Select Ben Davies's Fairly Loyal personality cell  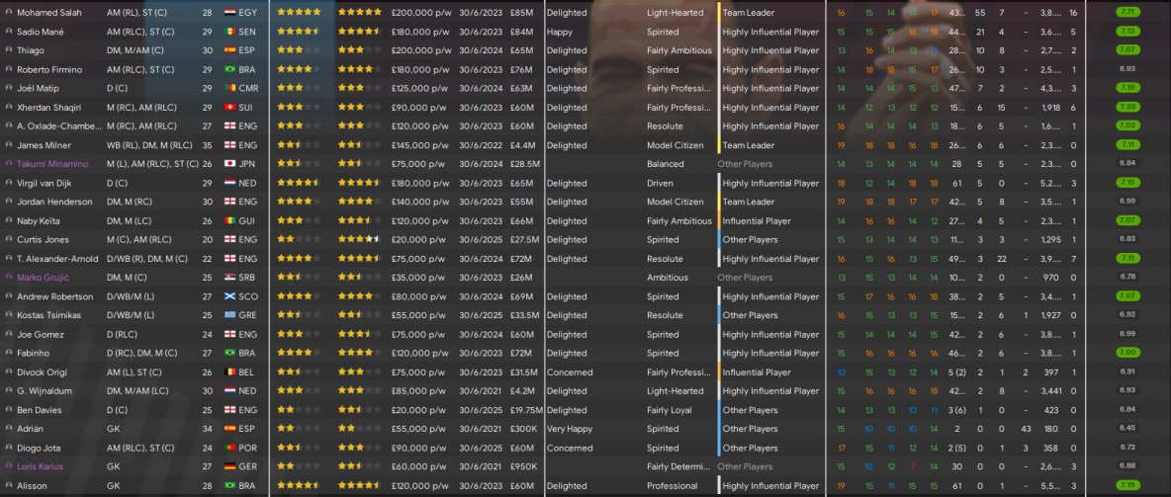pos(670,410)
